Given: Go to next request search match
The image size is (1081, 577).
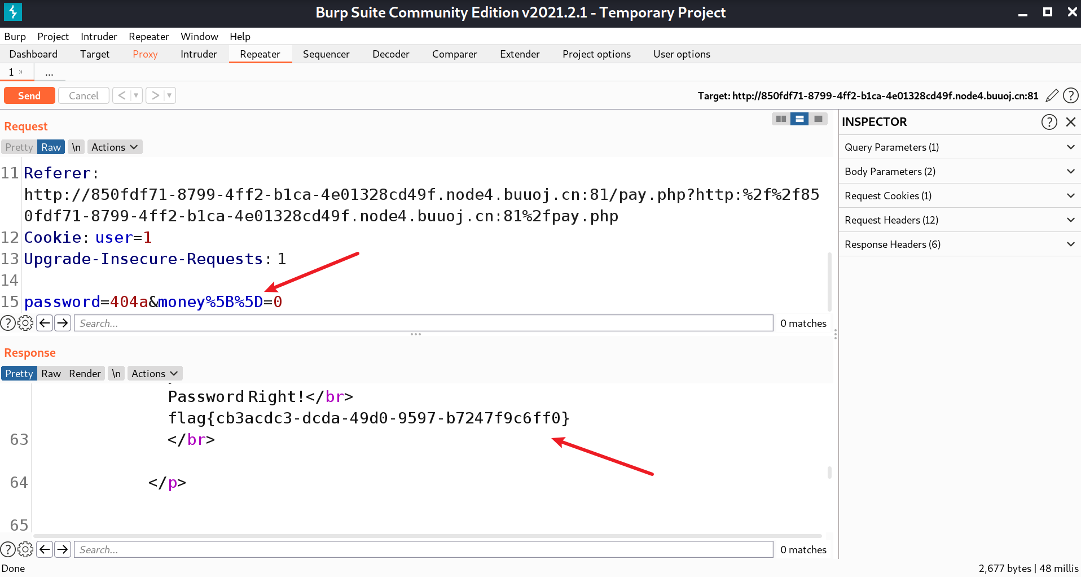Looking at the screenshot, I should click(x=63, y=323).
